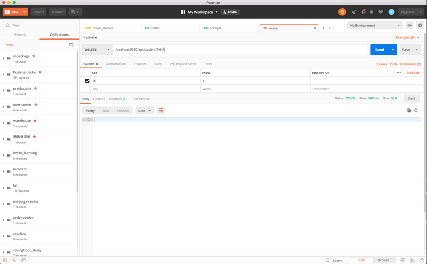
Task: Open Pre-request Script tab
Action: (183, 64)
